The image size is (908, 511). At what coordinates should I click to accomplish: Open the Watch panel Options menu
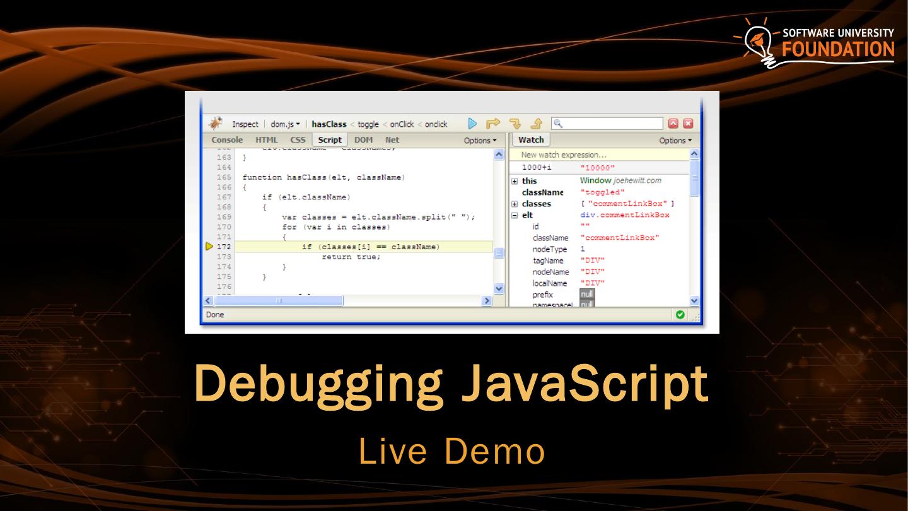(675, 141)
